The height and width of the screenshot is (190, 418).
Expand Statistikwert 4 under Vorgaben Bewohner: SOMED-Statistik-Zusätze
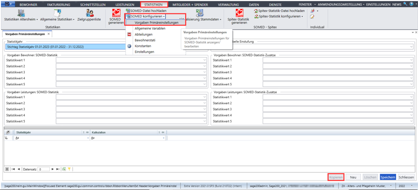(412, 78)
